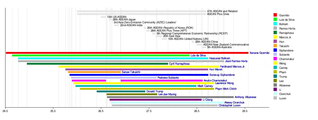Open the Lawrence Wong link

tap(224, 83)
